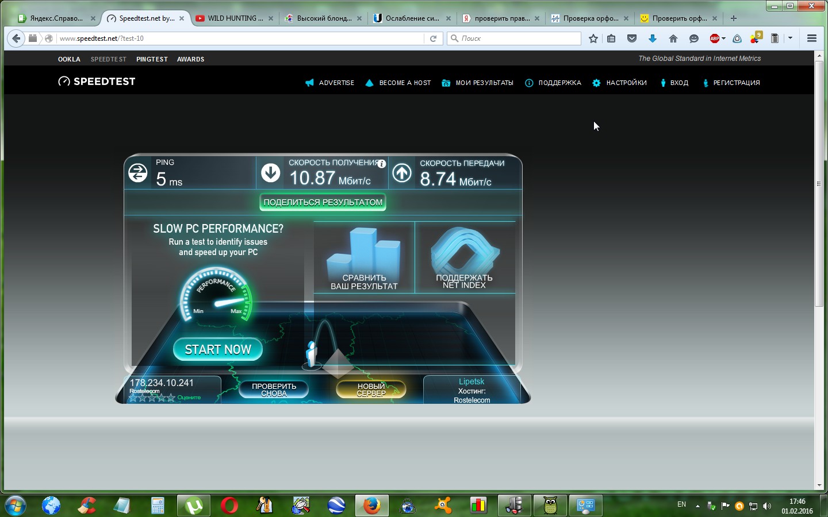Close the Speedtest.net tab

(182, 18)
